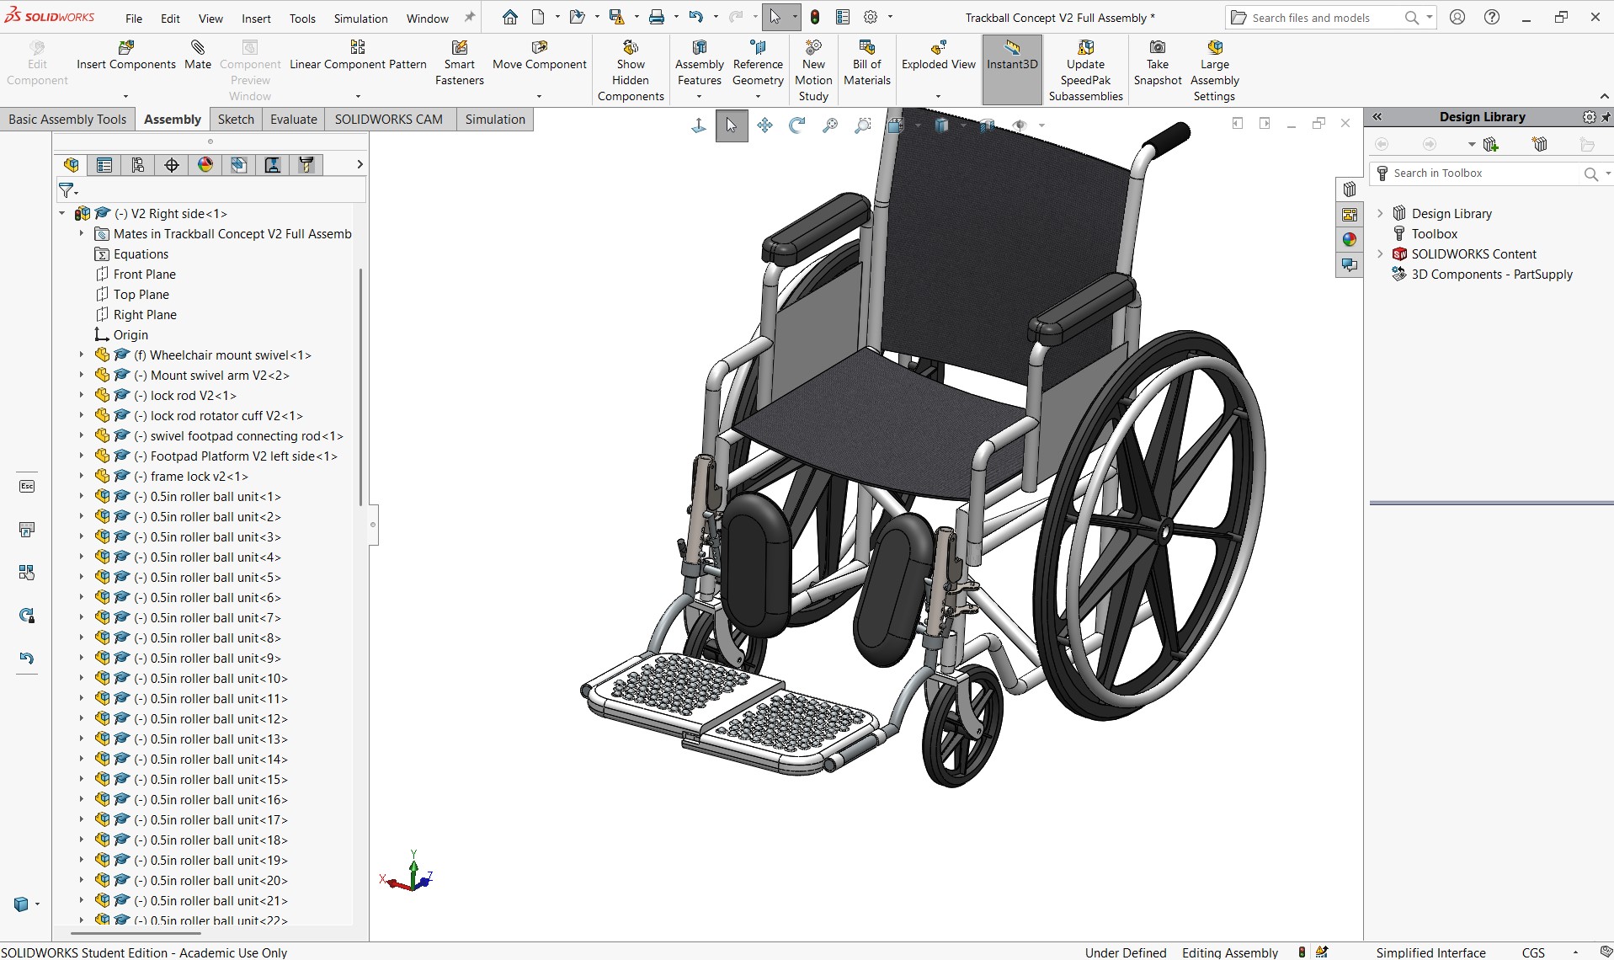Collapse the Design Library panel with chevrons

(1377, 117)
